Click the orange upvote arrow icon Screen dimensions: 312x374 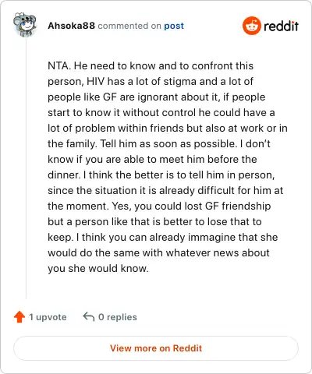point(19,317)
